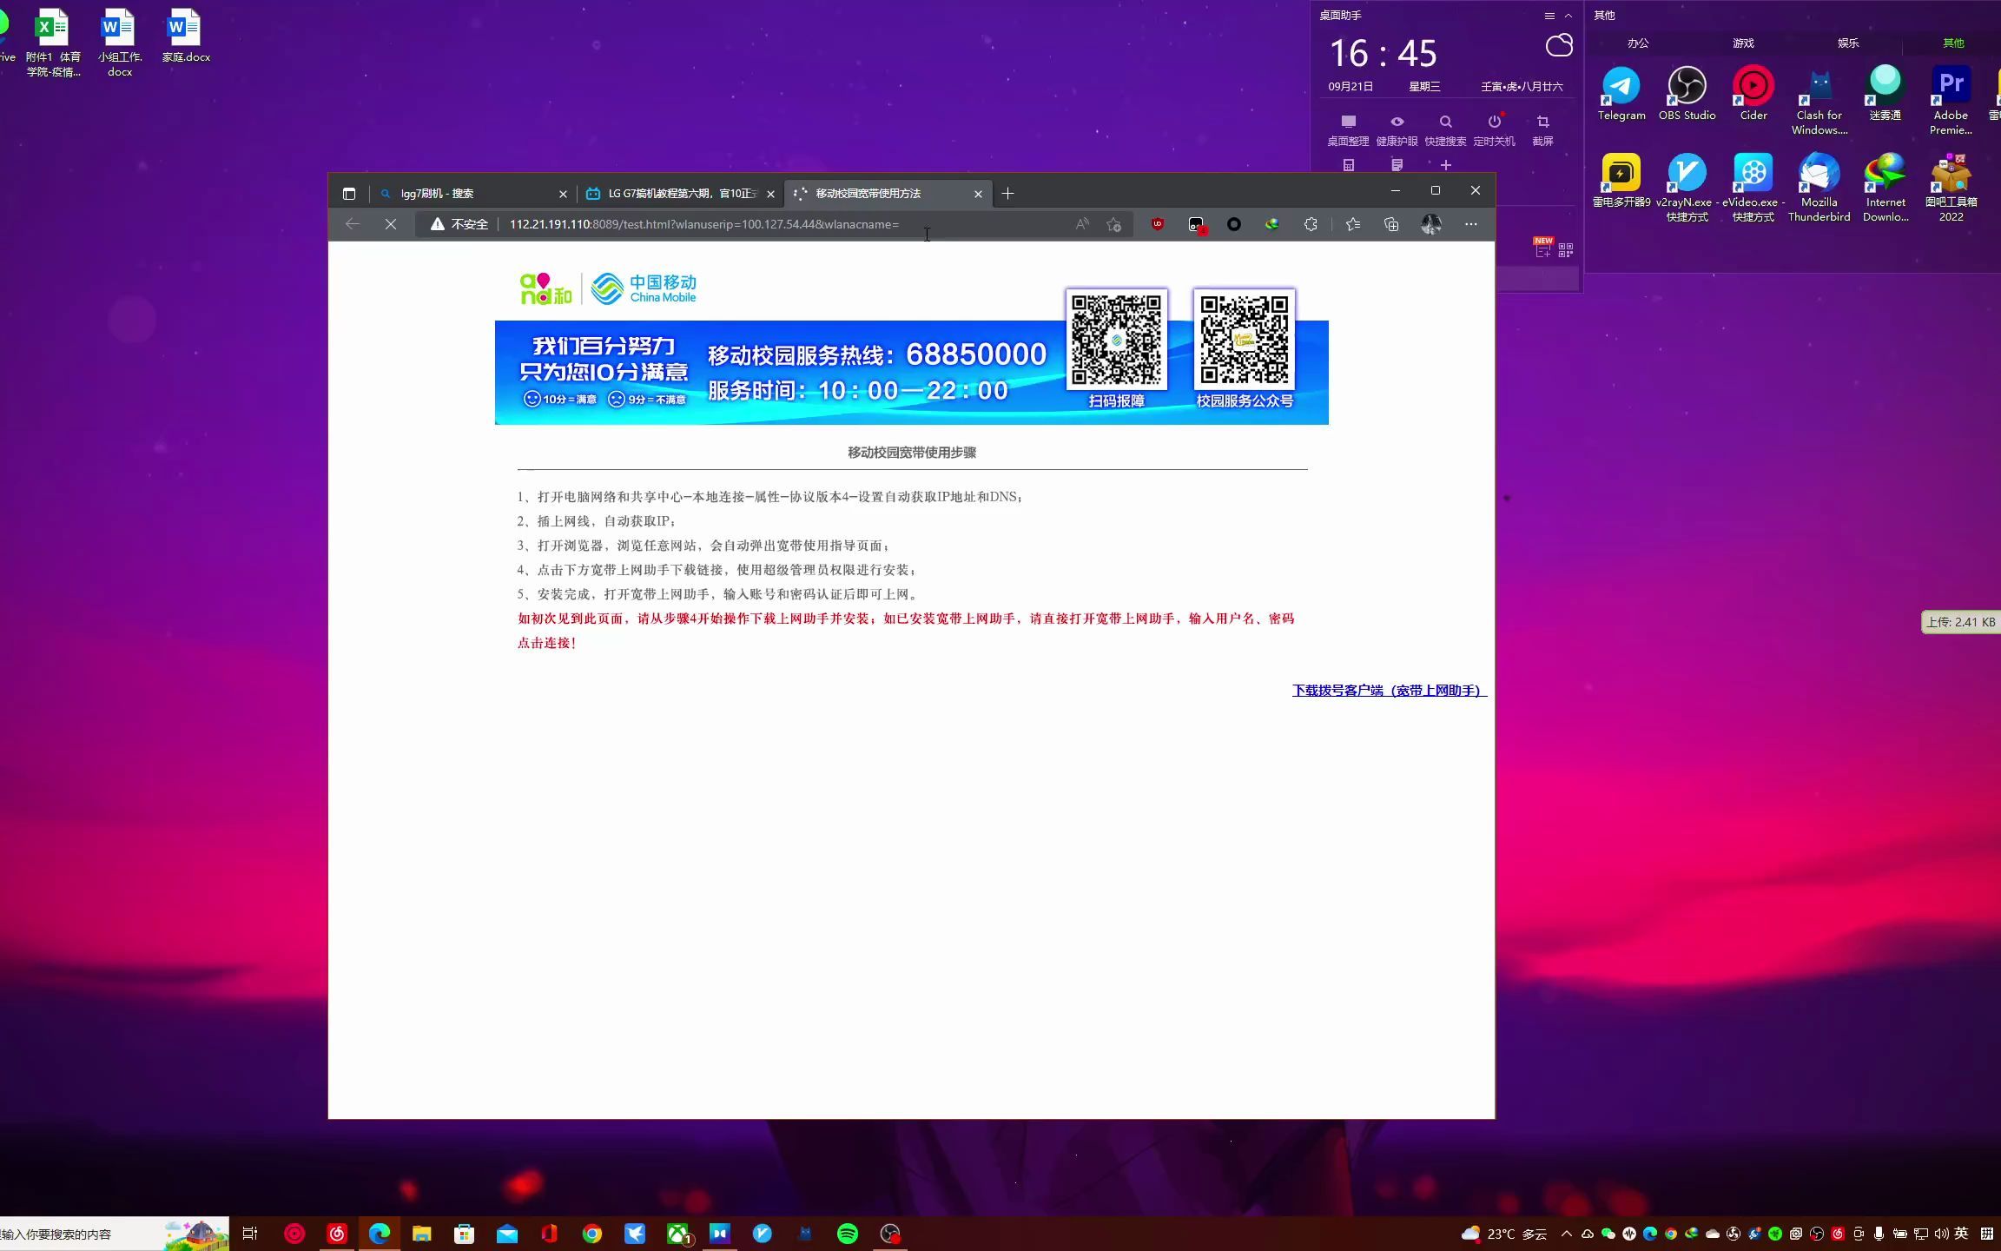Expand the system tray hidden icons
The image size is (2001, 1251).
[x=1567, y=1234]
